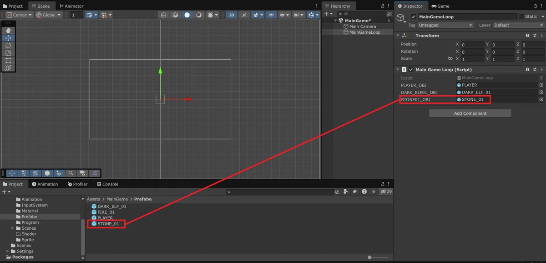Image resolution: width=546 pixels, height=263 pixels.
Task: Select the Rect tool
Action: 8,60
